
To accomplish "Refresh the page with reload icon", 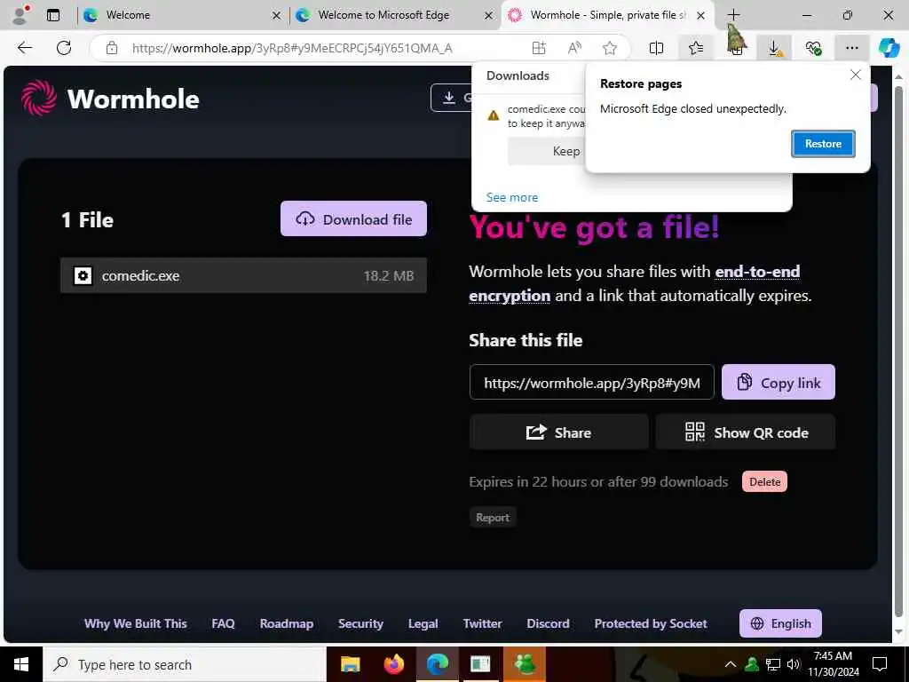I will 64,48.
